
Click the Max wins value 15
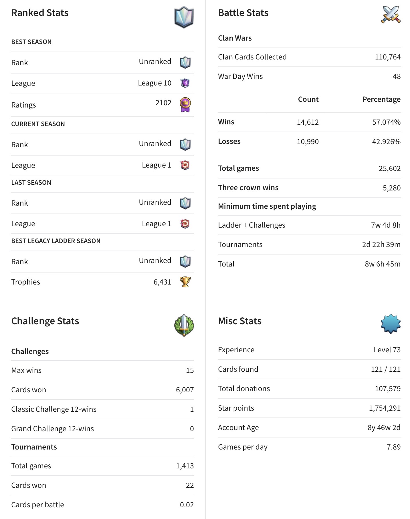click(x=190, y=370)
